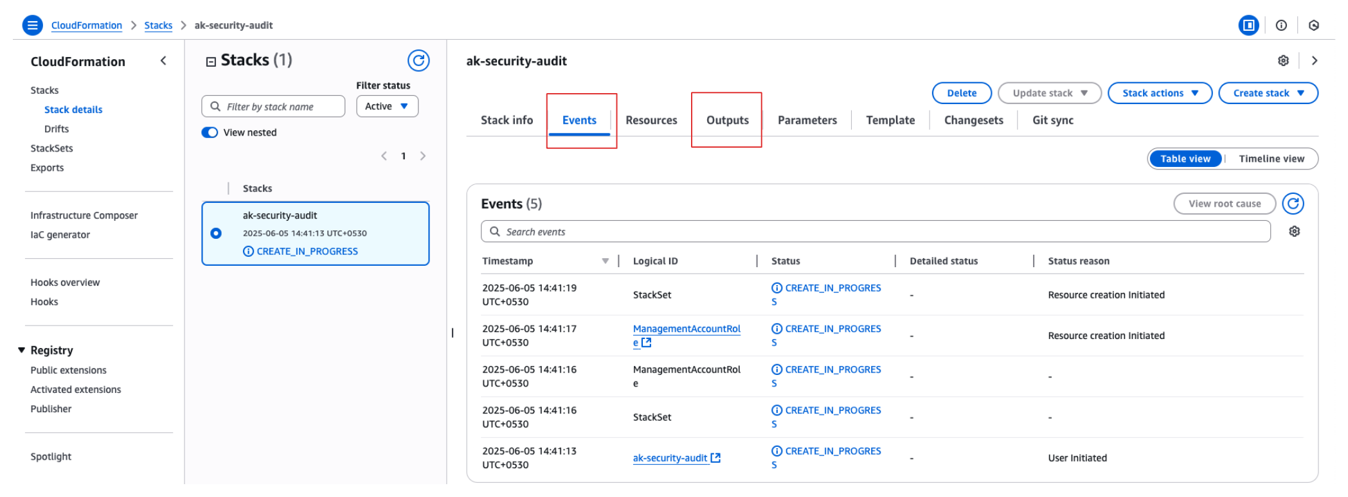This screenshot has width=1348, height=497.
Task: Click the Logical ID column header
Action: 655,261
